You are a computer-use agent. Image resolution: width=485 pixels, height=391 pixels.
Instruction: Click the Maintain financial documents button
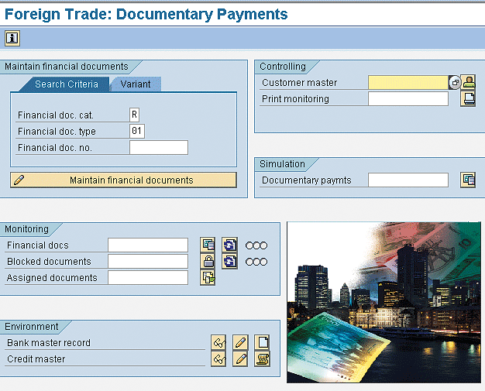[x=123, y=180]
